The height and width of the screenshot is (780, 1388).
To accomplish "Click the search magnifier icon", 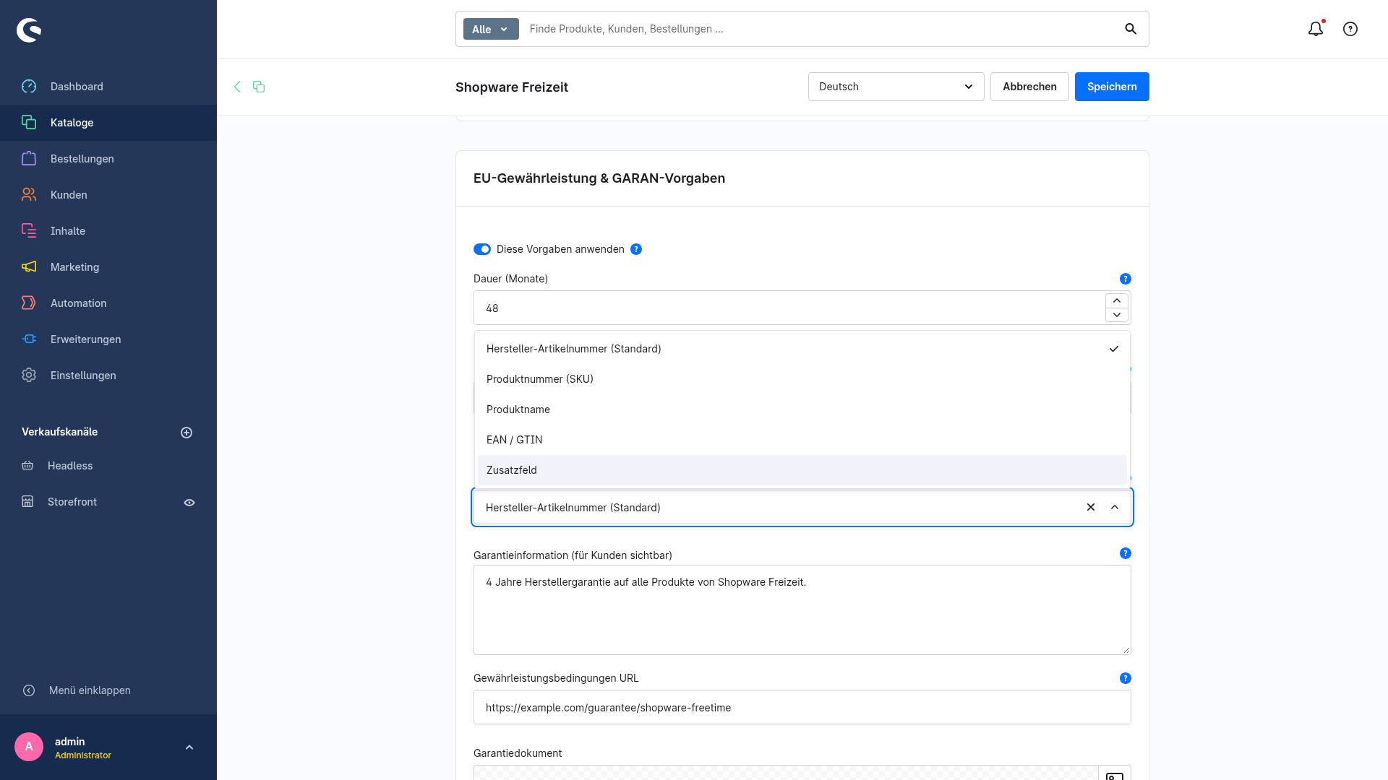I will click(1131, 29).
